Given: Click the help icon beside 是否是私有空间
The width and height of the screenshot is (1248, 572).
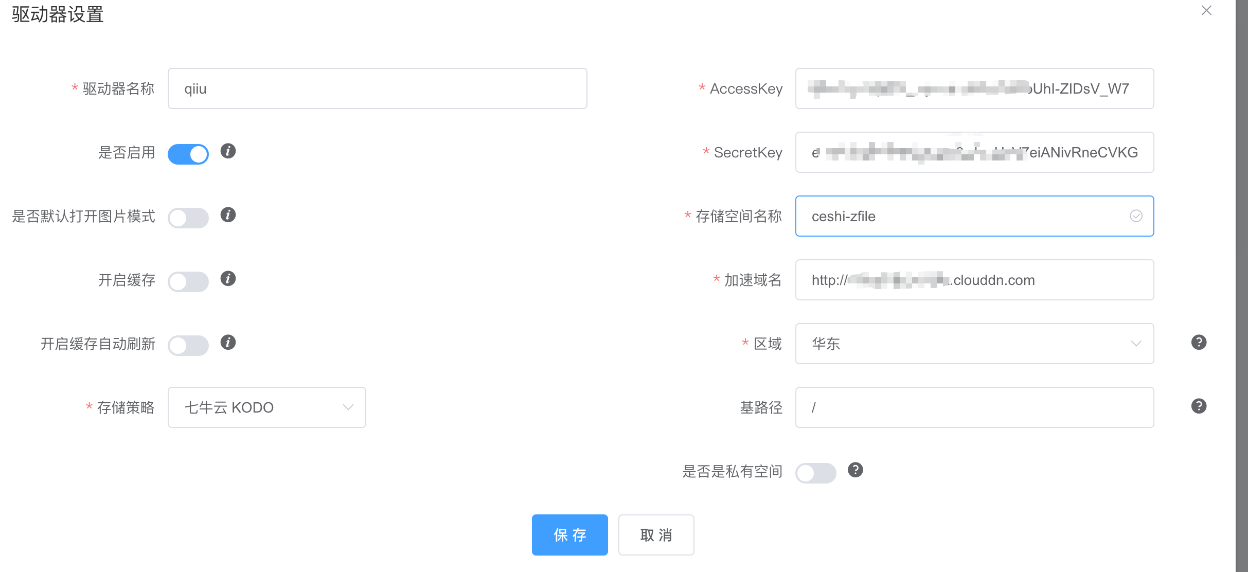Looking at the screenshot, I should [x=855, y=470].
